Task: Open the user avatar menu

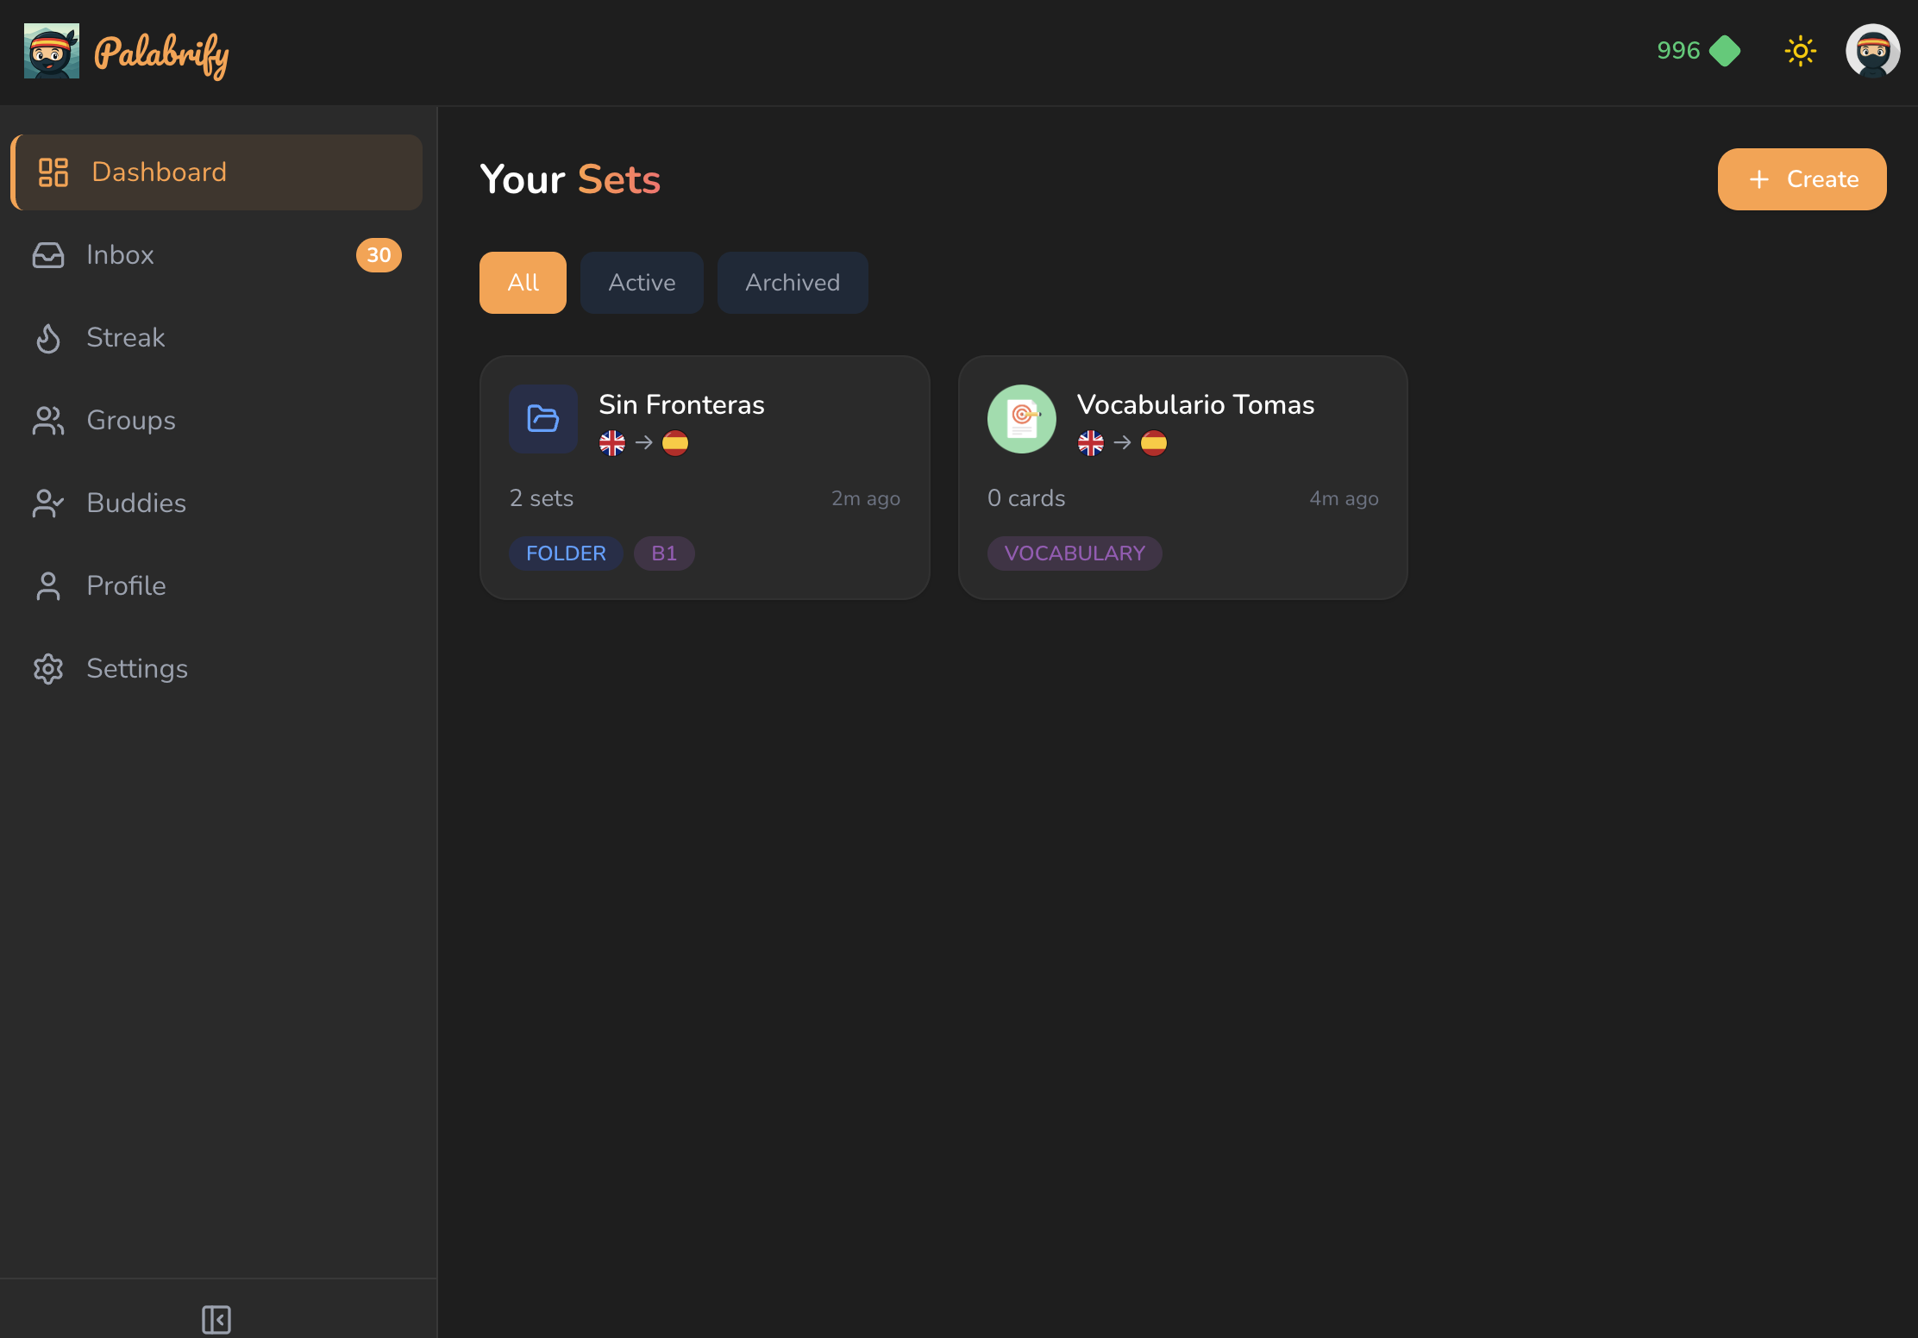Action: (x=1872, y=51)
